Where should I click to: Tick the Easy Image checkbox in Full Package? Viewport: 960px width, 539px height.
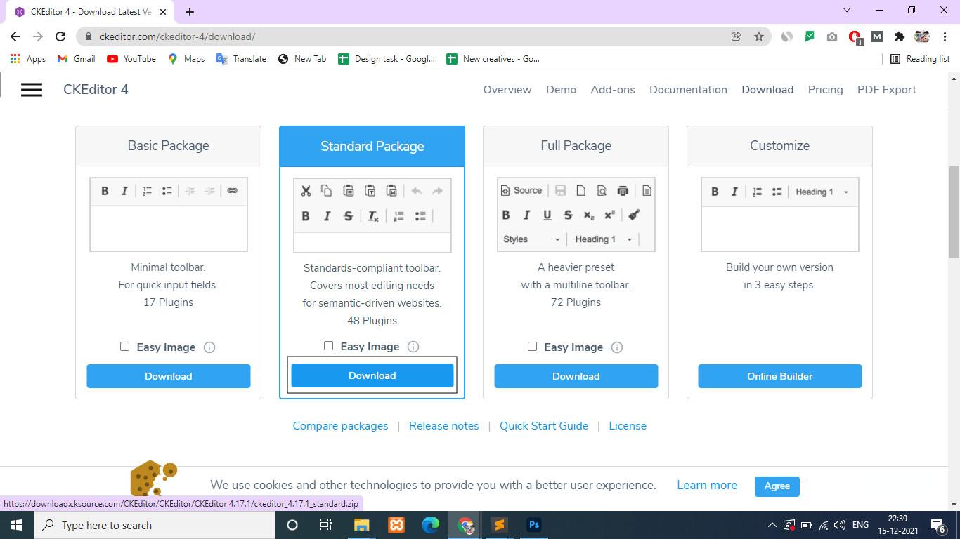coord(532,346)
